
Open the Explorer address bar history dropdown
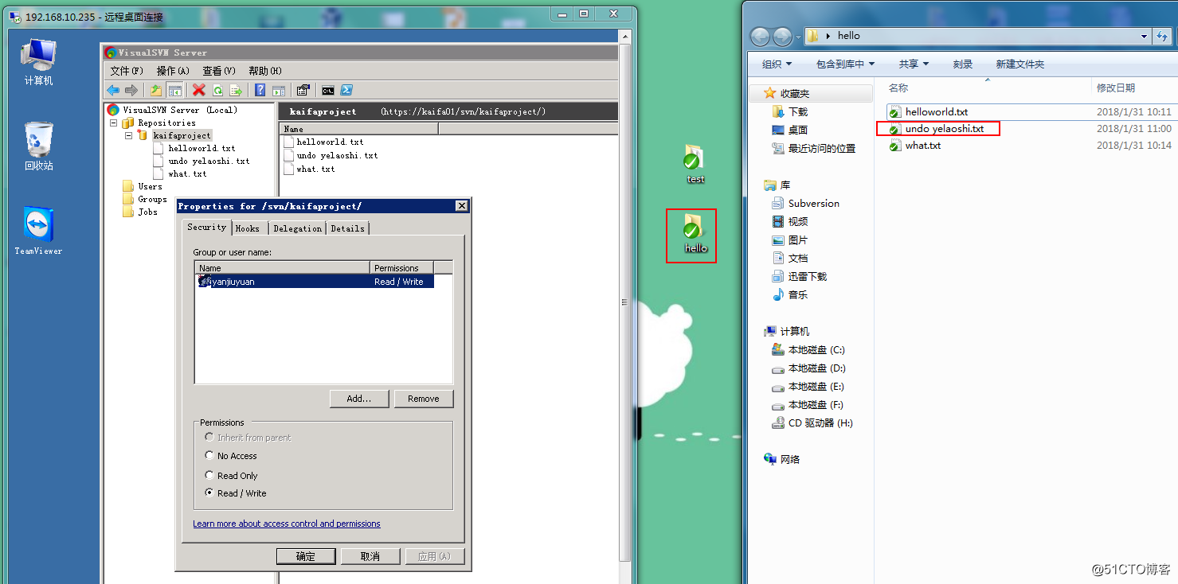1145,36
